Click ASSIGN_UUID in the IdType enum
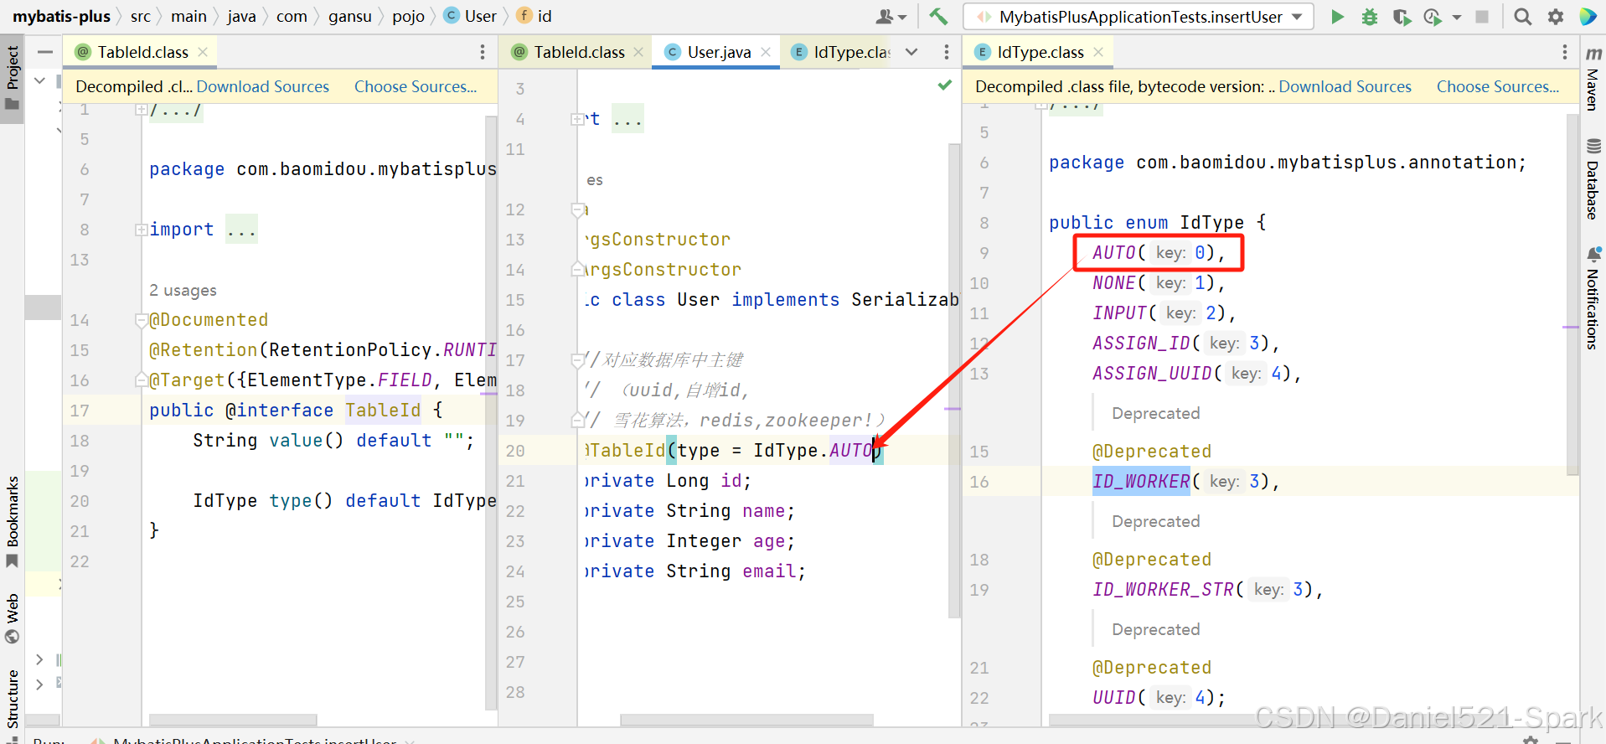This screenshot has height=744, width=1606. click(1152, 373)
